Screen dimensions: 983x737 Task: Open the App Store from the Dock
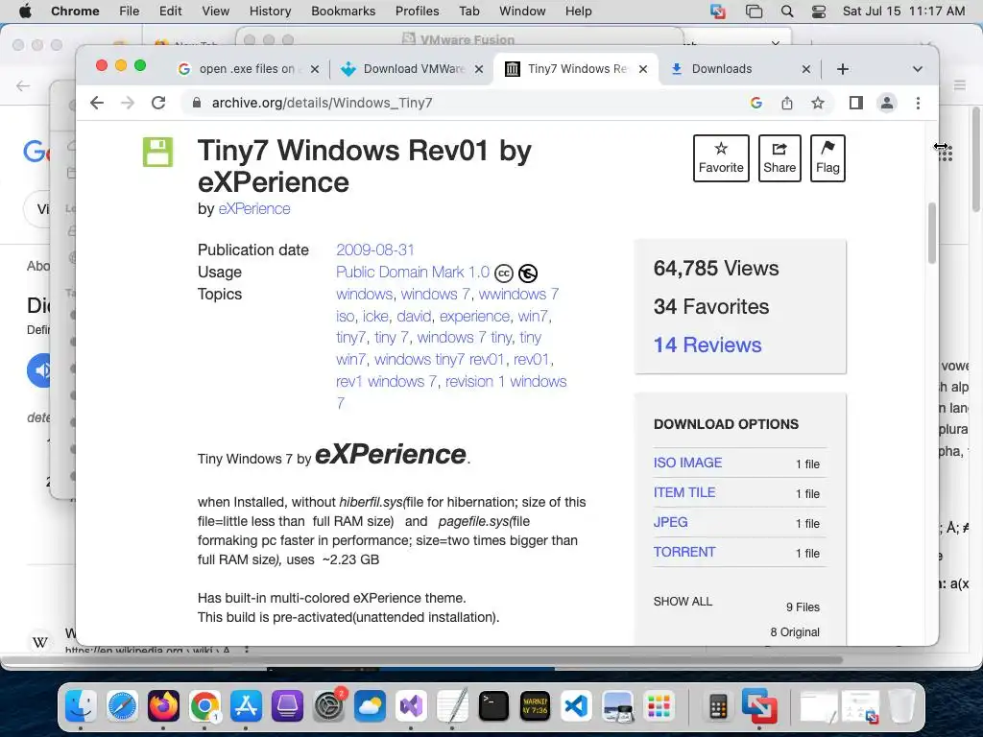247,706
